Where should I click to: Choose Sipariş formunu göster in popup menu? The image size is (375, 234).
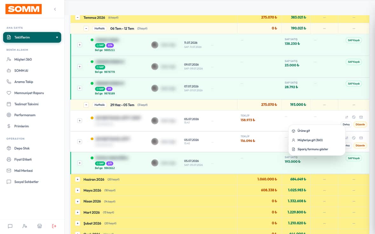click(317, 149)
